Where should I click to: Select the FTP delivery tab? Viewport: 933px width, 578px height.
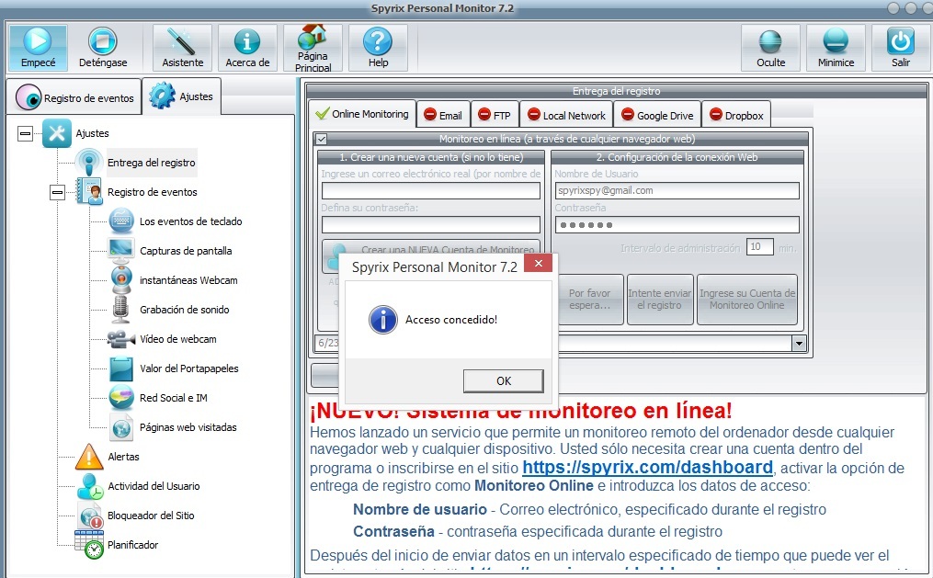495,116
